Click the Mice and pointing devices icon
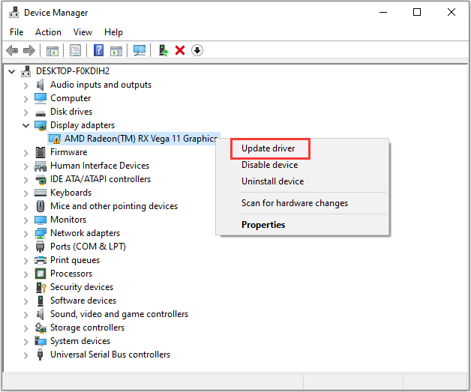The height and width of the screenshot is (392, 471). (40, 206)
